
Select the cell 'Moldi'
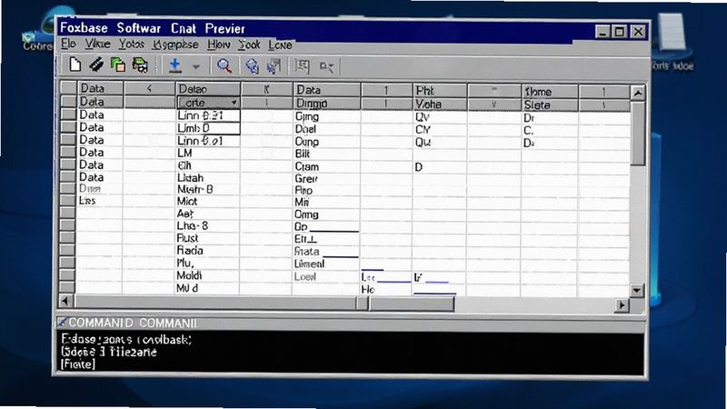[x=207, y=275]
